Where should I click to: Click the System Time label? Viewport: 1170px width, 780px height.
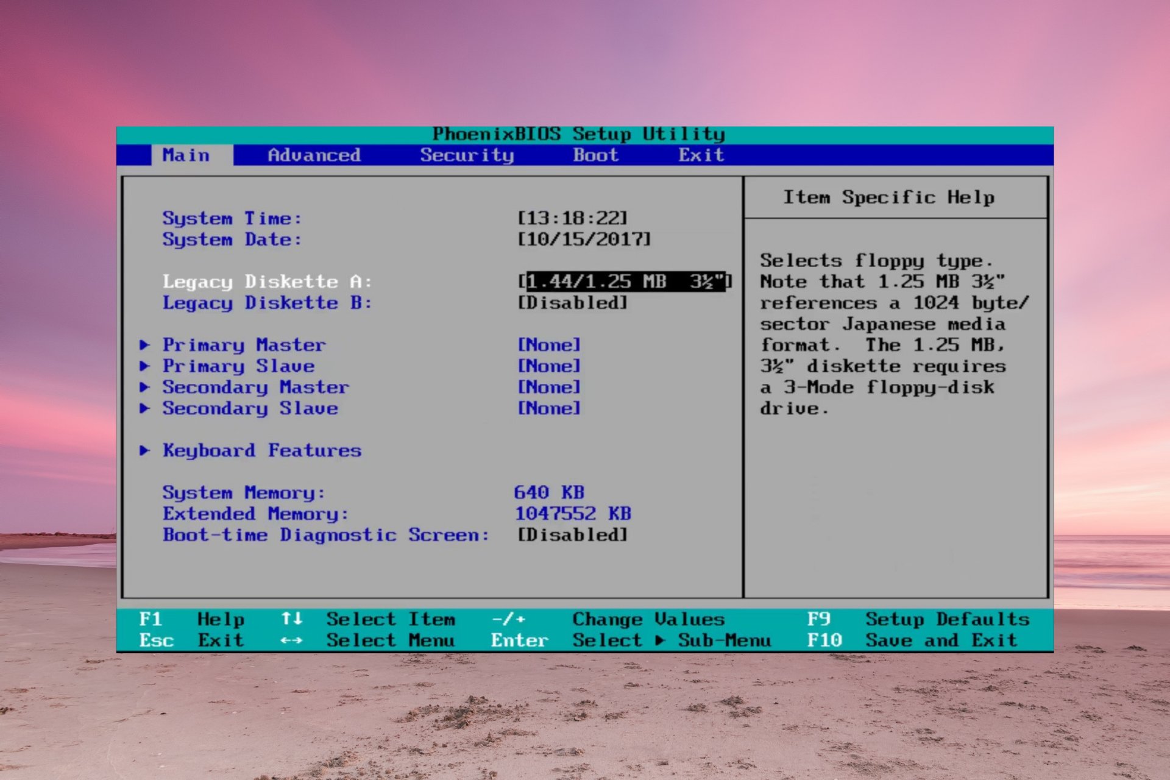232,218
